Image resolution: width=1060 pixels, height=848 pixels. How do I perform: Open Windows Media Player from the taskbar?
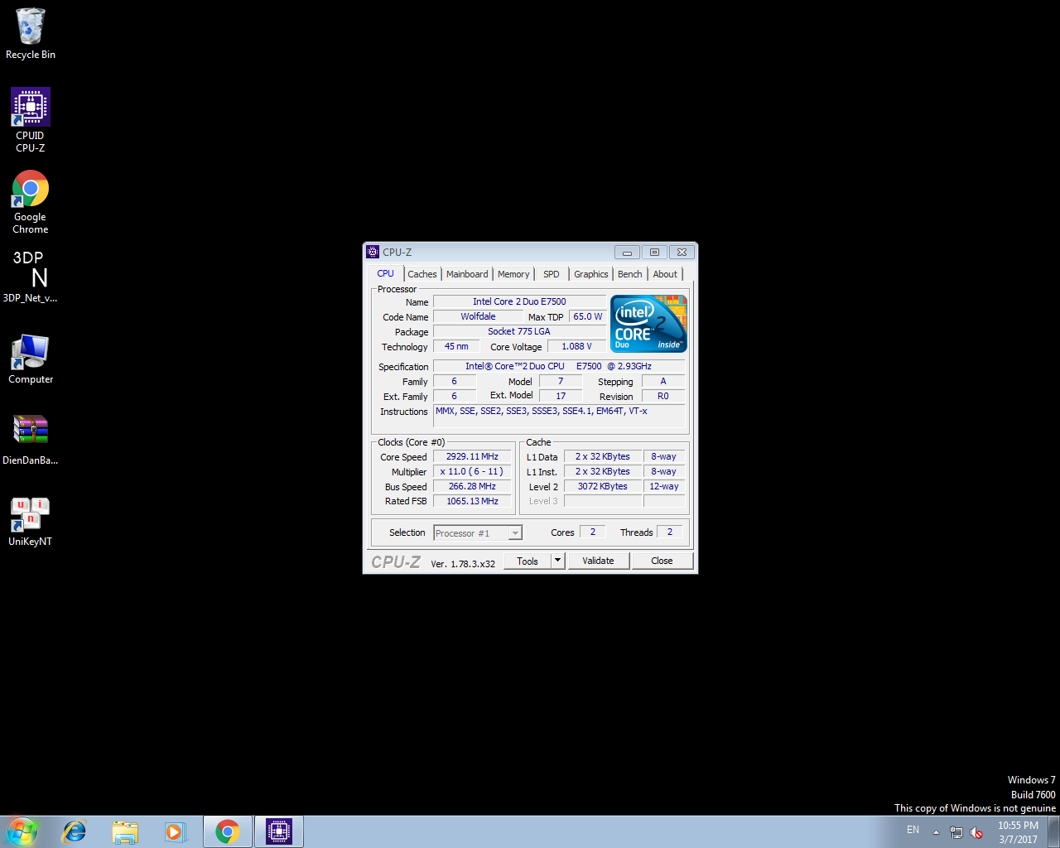(x=175, y=831)
